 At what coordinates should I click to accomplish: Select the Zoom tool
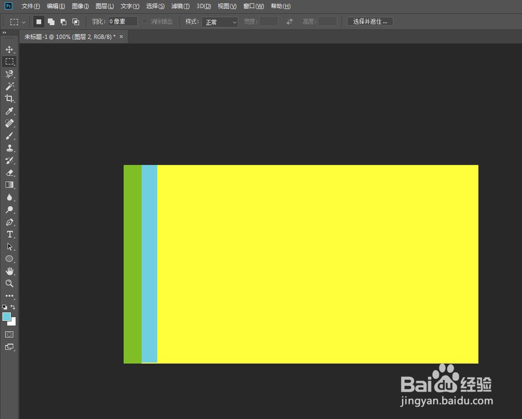click(9, 284)
